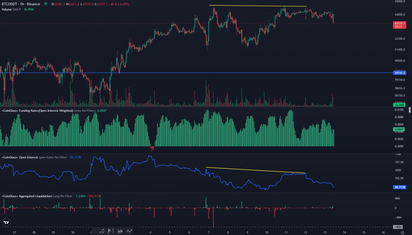Image resolution: width=412 pixels, height=235 pixels.
Task: Grab the drawing toolbar drag handle
Action: [95, 231]
